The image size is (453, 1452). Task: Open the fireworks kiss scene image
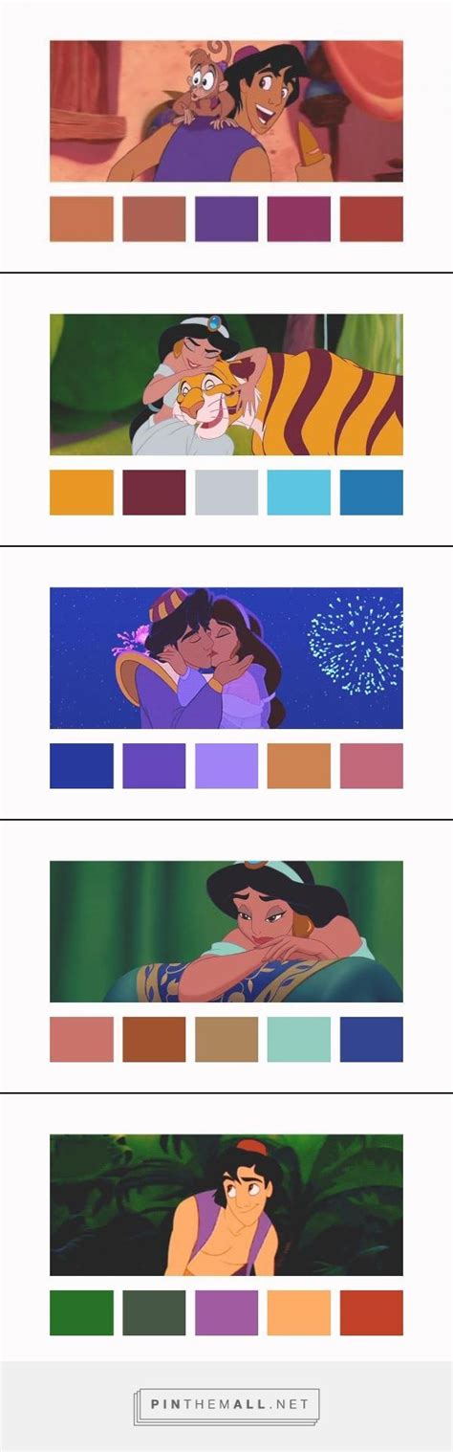[226, 658]
